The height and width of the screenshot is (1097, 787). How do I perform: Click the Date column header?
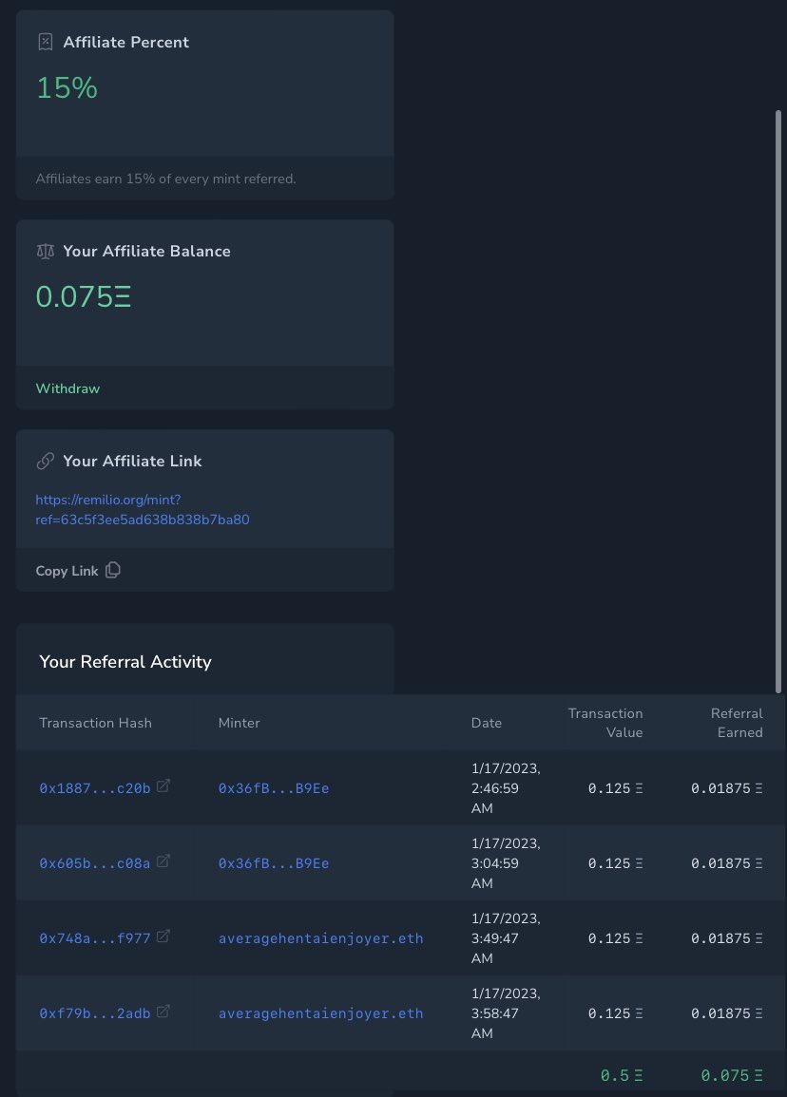point(487,723)
